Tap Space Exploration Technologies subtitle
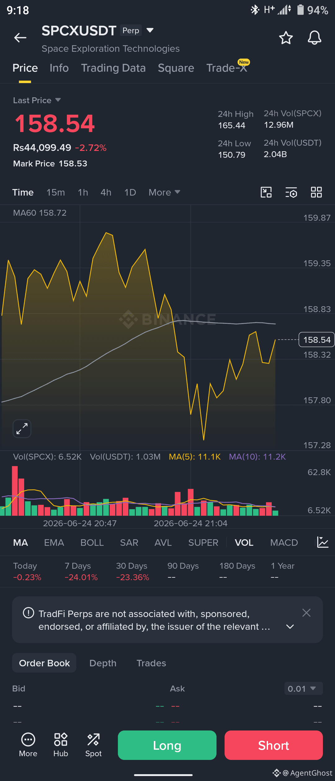 pos(110,49)
